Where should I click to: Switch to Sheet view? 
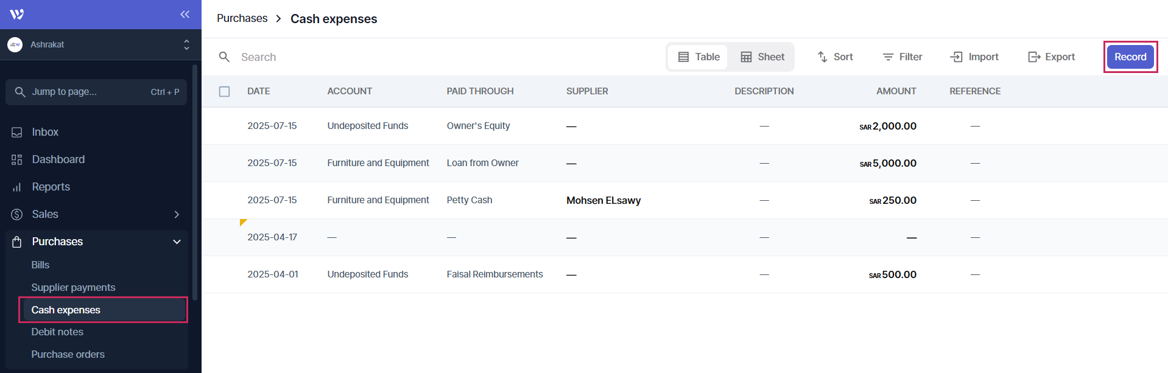tap(762, 57)
